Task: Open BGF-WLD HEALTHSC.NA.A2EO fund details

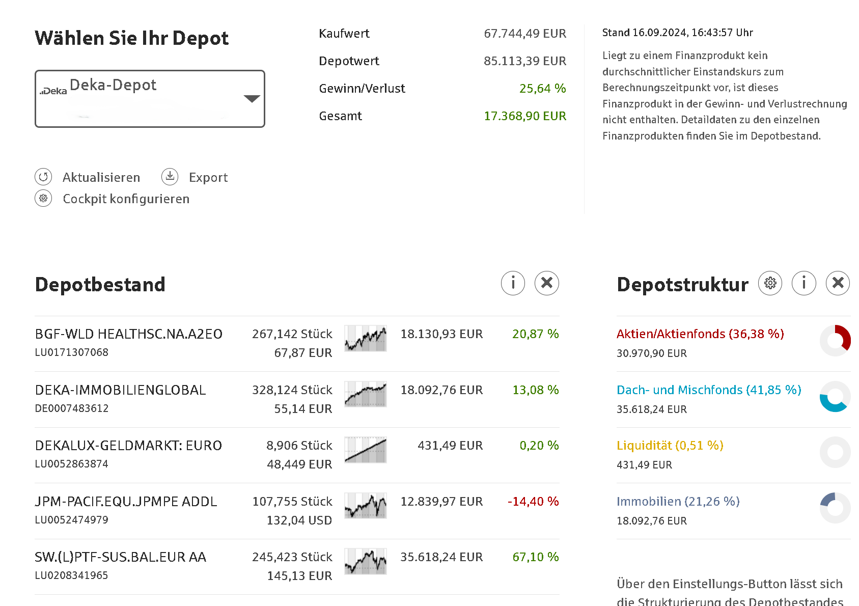Action: coord(128,334)
